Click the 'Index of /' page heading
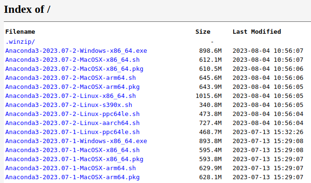Image resolution: width=311 pixels, height=183 pixels. click(27, 10)
